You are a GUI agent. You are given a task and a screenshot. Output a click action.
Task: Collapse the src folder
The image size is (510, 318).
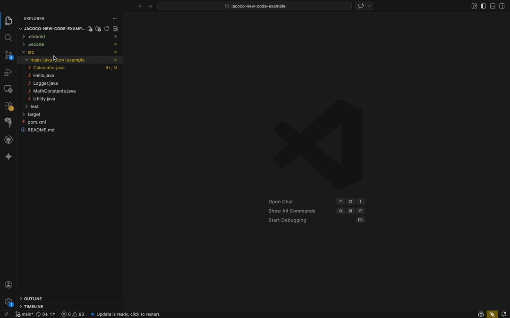click(30, 52)
